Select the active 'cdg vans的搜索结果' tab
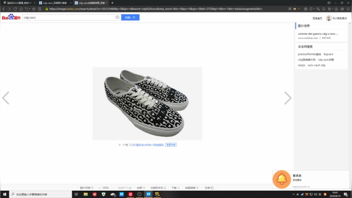Screen dimensions: 352x198 (91, 3)
